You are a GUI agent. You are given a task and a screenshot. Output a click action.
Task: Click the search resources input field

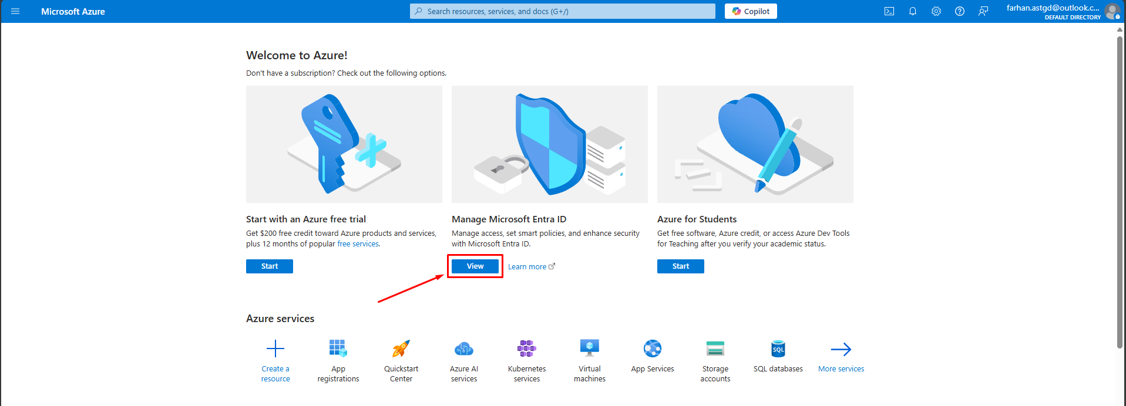(x=562, y=11)
